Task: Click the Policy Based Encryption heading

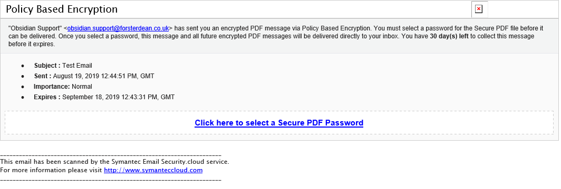Action: click(62, 9)
